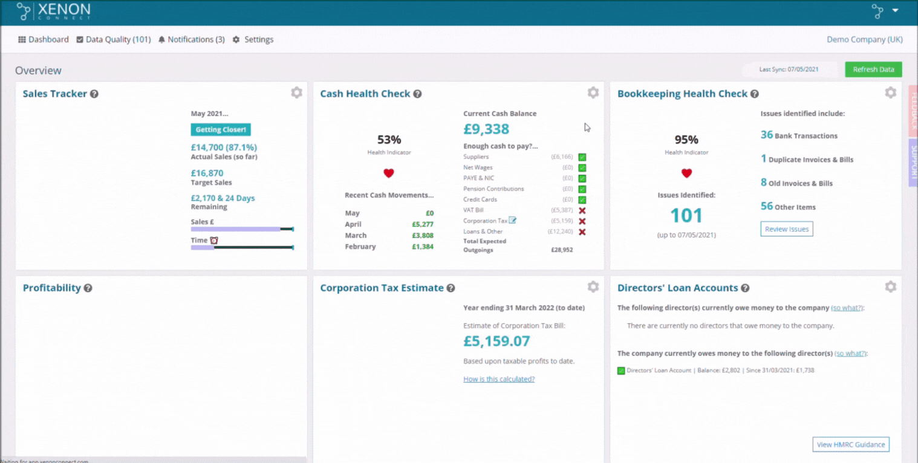Click the organisation network icon in header

coord(877,11)
